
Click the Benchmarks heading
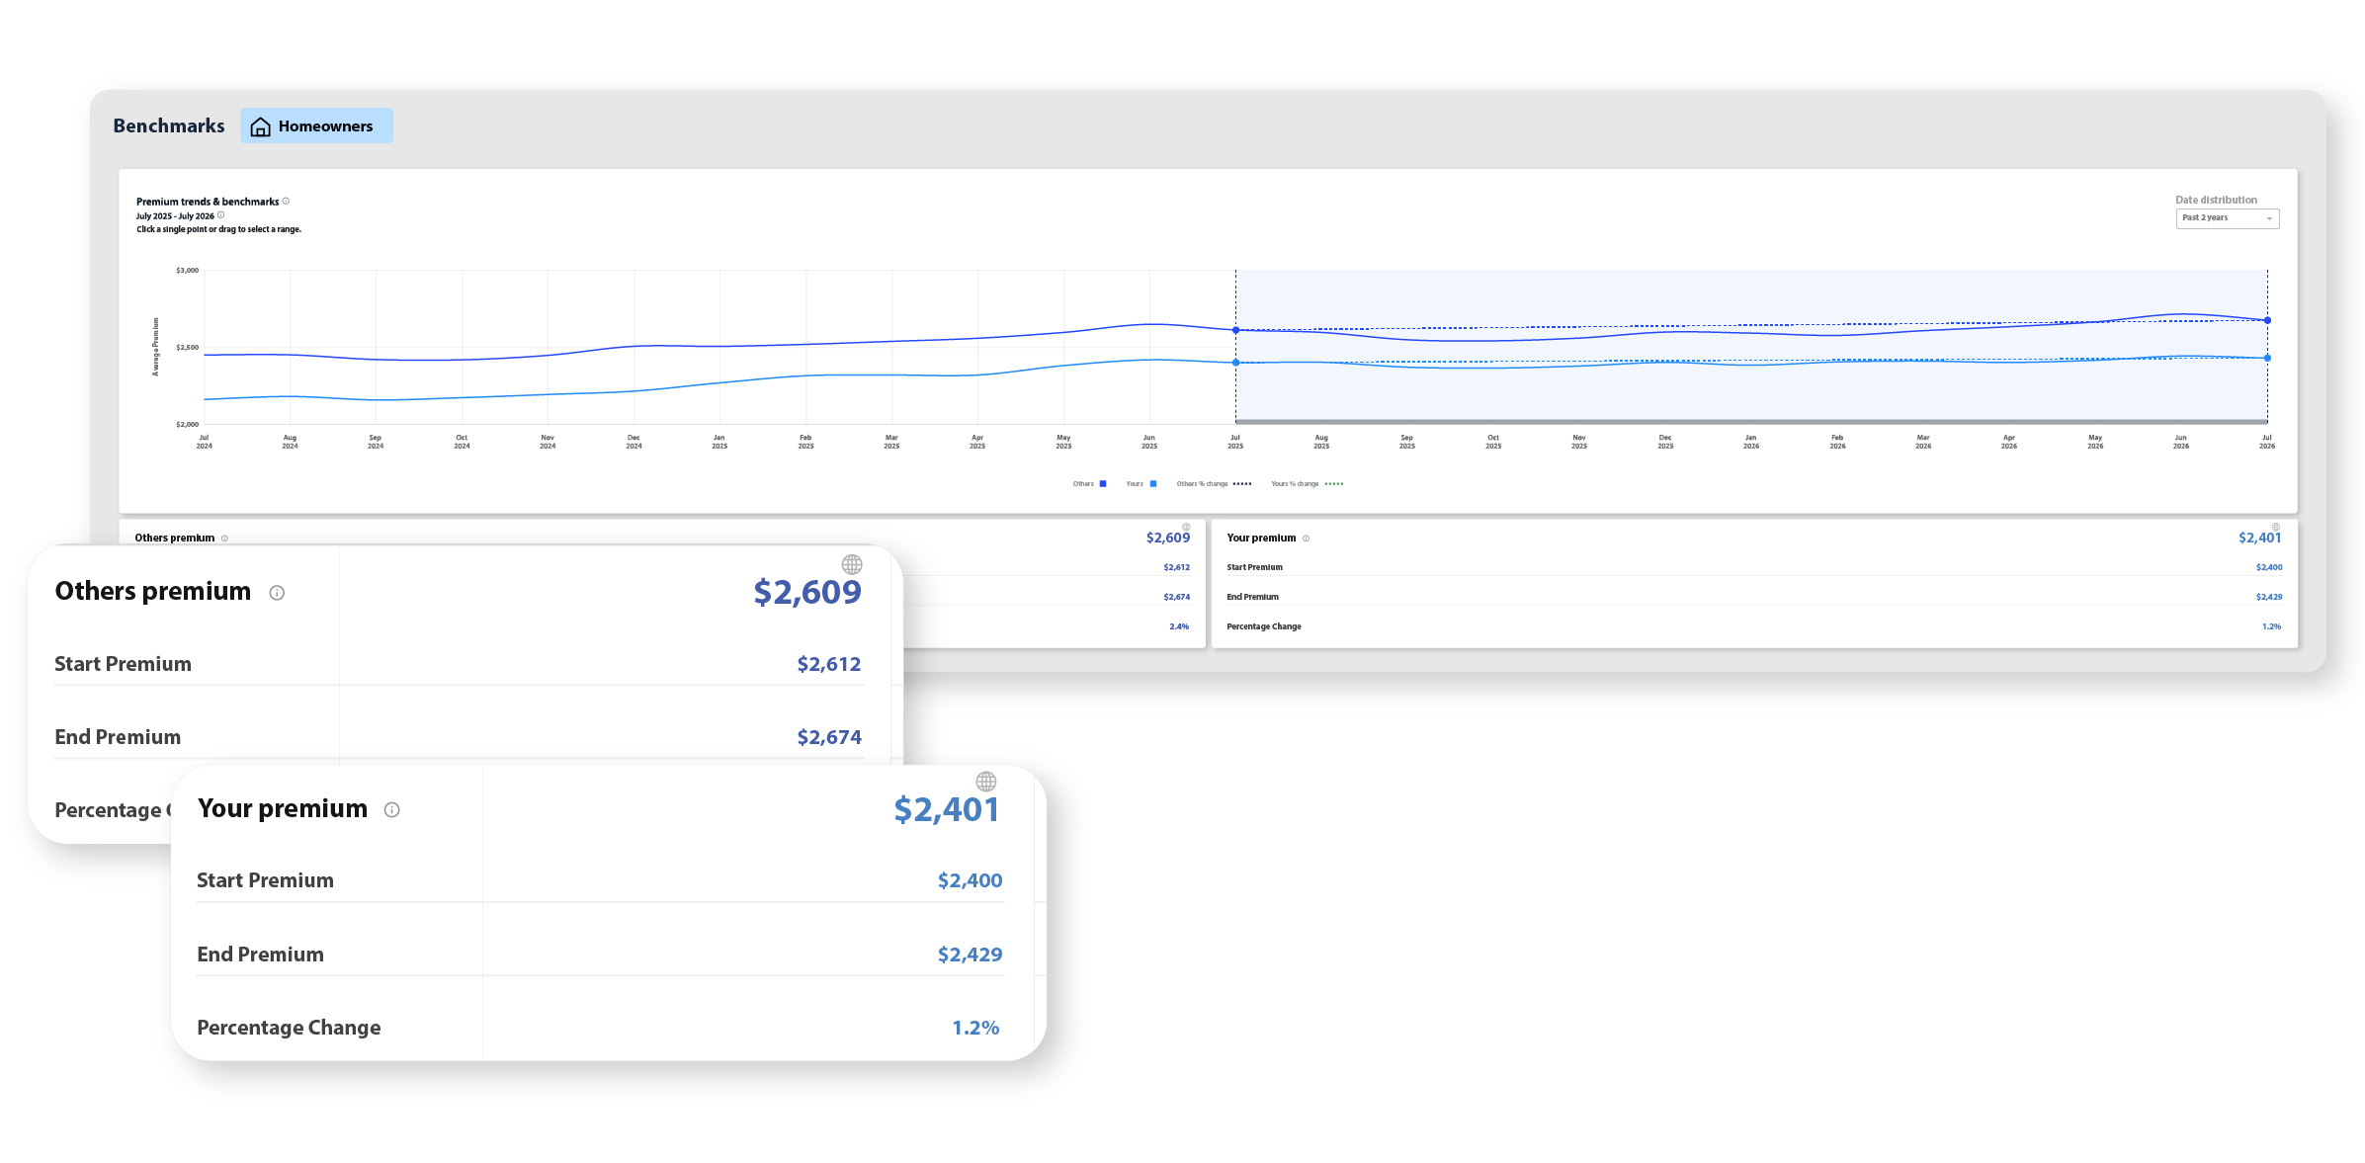(x=169, y=125)
